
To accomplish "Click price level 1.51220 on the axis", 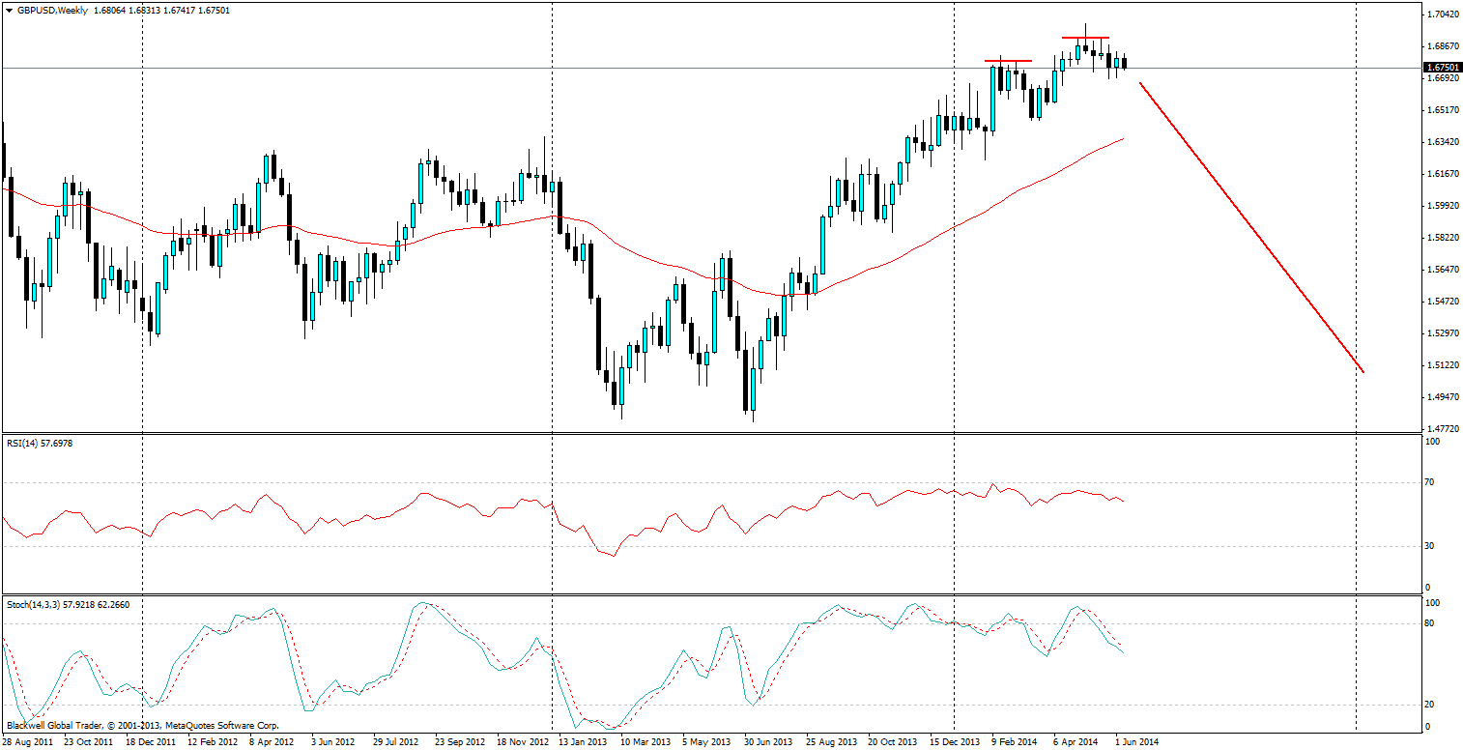I will point(1442,365).
